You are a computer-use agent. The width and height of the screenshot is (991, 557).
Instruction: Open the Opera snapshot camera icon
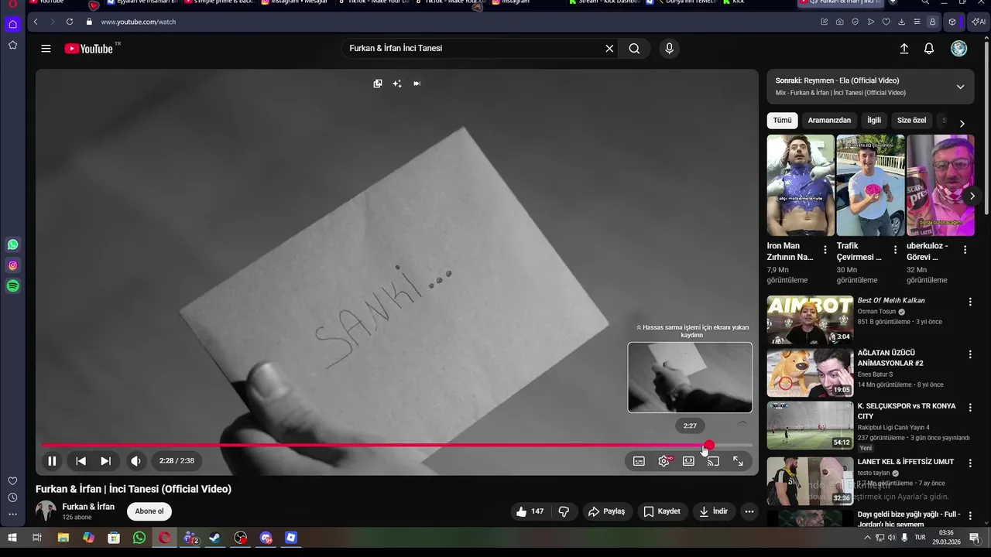coord(840,22)
